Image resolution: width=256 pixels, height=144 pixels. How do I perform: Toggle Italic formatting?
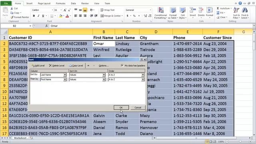(38, 16)
